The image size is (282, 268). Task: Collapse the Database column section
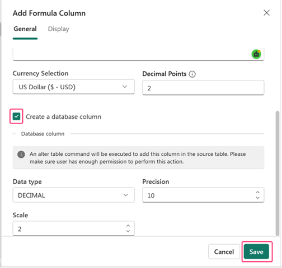tap(14, 133)
